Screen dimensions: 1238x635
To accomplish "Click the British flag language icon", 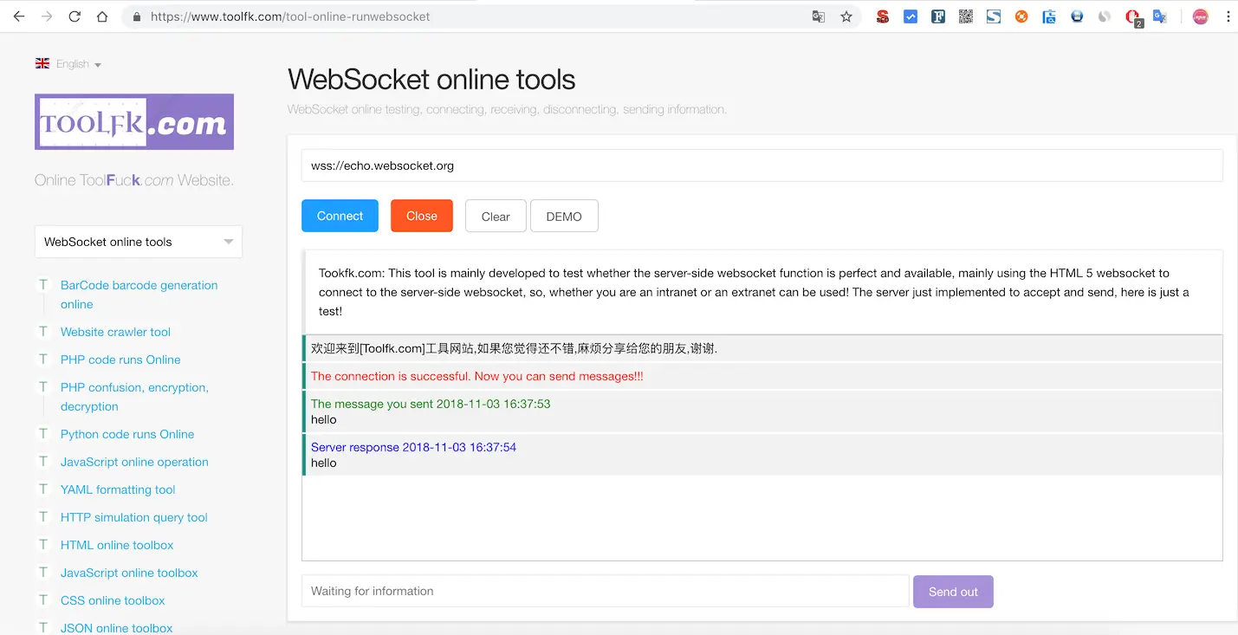I will 42,62.
